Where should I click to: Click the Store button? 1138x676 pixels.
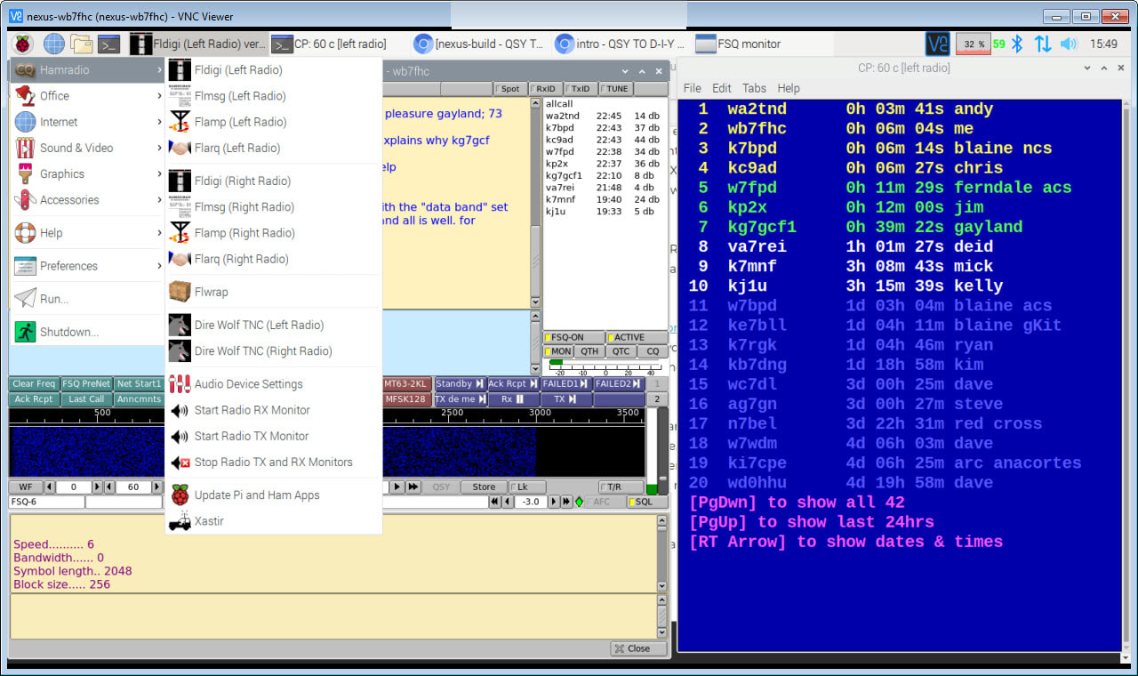pos(484,487)
